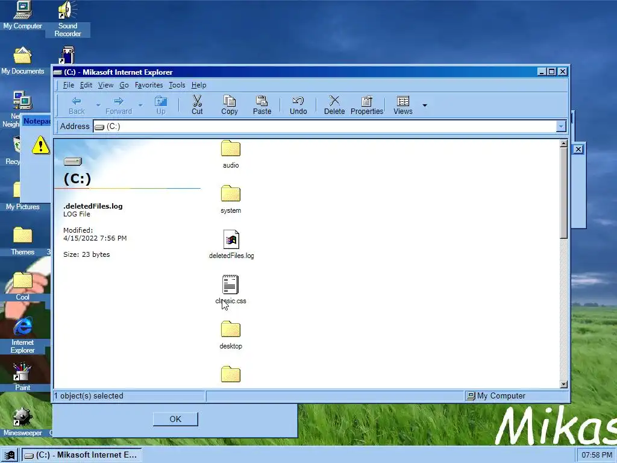The image size is (617, 463).
Task: Select My Computer desktop icon
Action: (22, 16)
